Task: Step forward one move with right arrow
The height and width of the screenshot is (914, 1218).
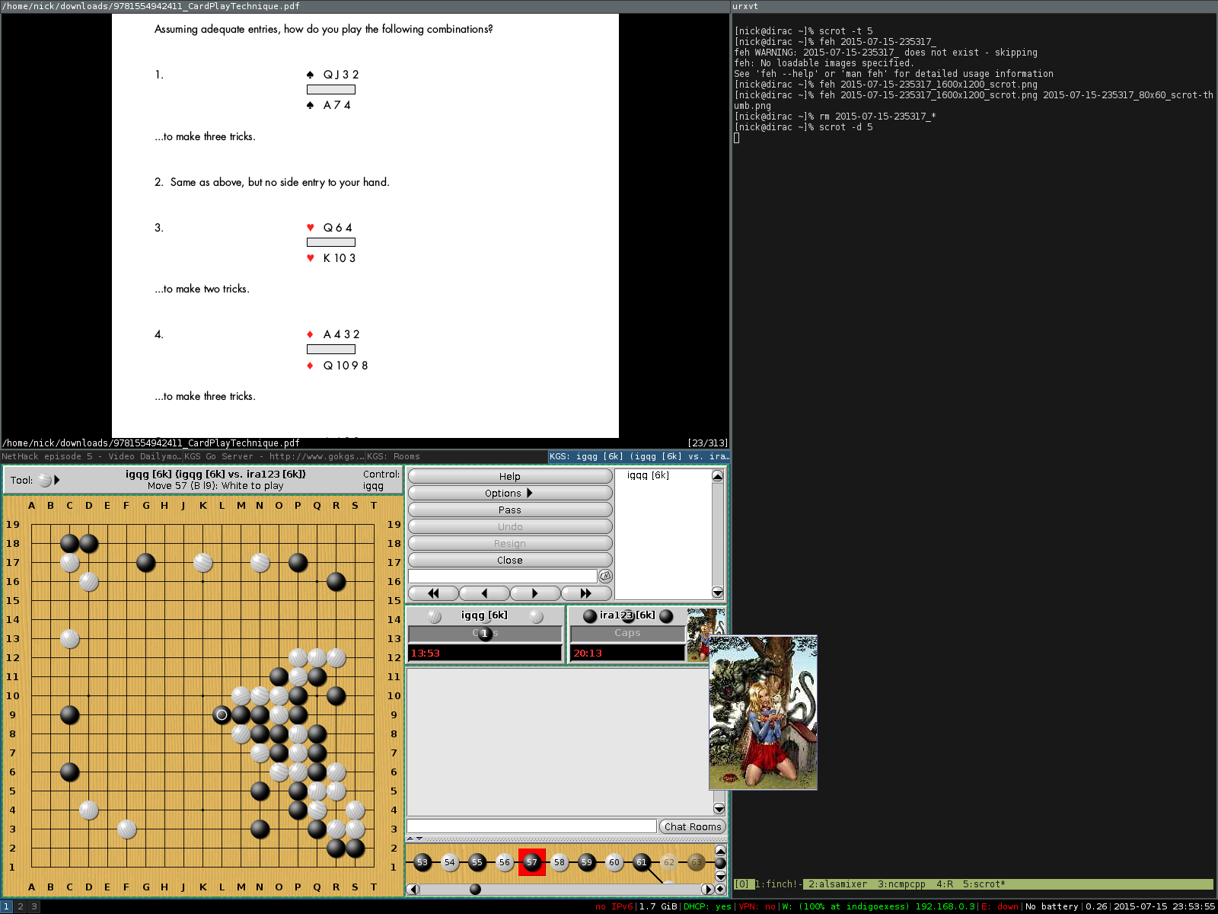Action: click(x=535, y=593)
